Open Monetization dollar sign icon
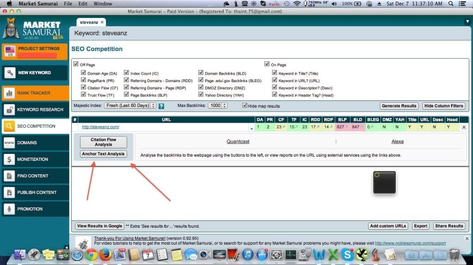Screen dimensions: 473x265 [x=9, y=159]
